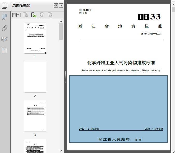This screenshot has height=153, width=175.
Task: Select blank page 2 thumbnail
Action: pyautogui.click(x=35, y=77)
